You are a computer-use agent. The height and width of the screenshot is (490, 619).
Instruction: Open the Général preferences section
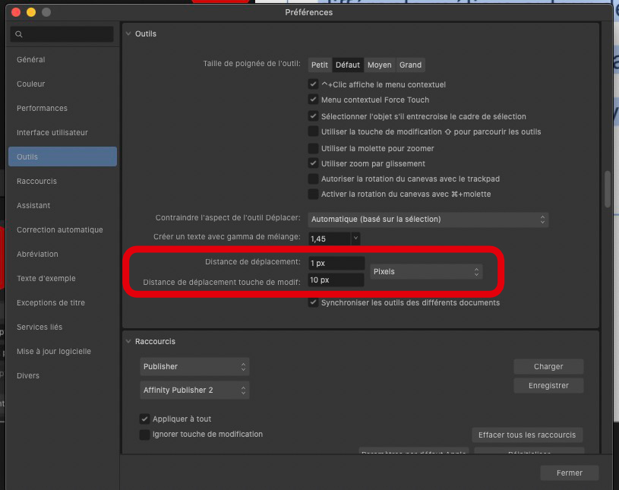click(31, 59)
